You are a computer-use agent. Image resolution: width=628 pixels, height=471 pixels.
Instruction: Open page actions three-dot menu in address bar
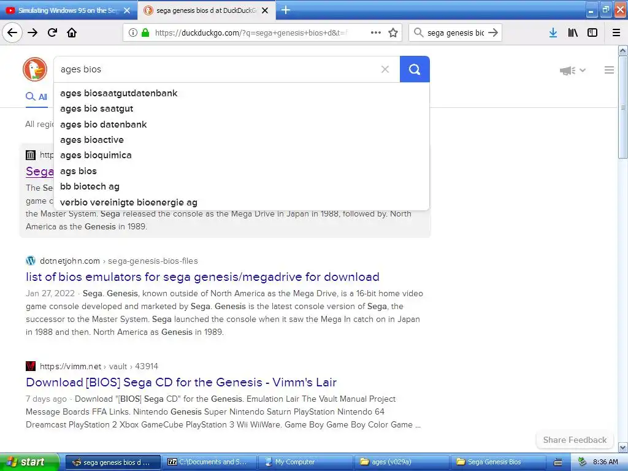tap(376, 33)
